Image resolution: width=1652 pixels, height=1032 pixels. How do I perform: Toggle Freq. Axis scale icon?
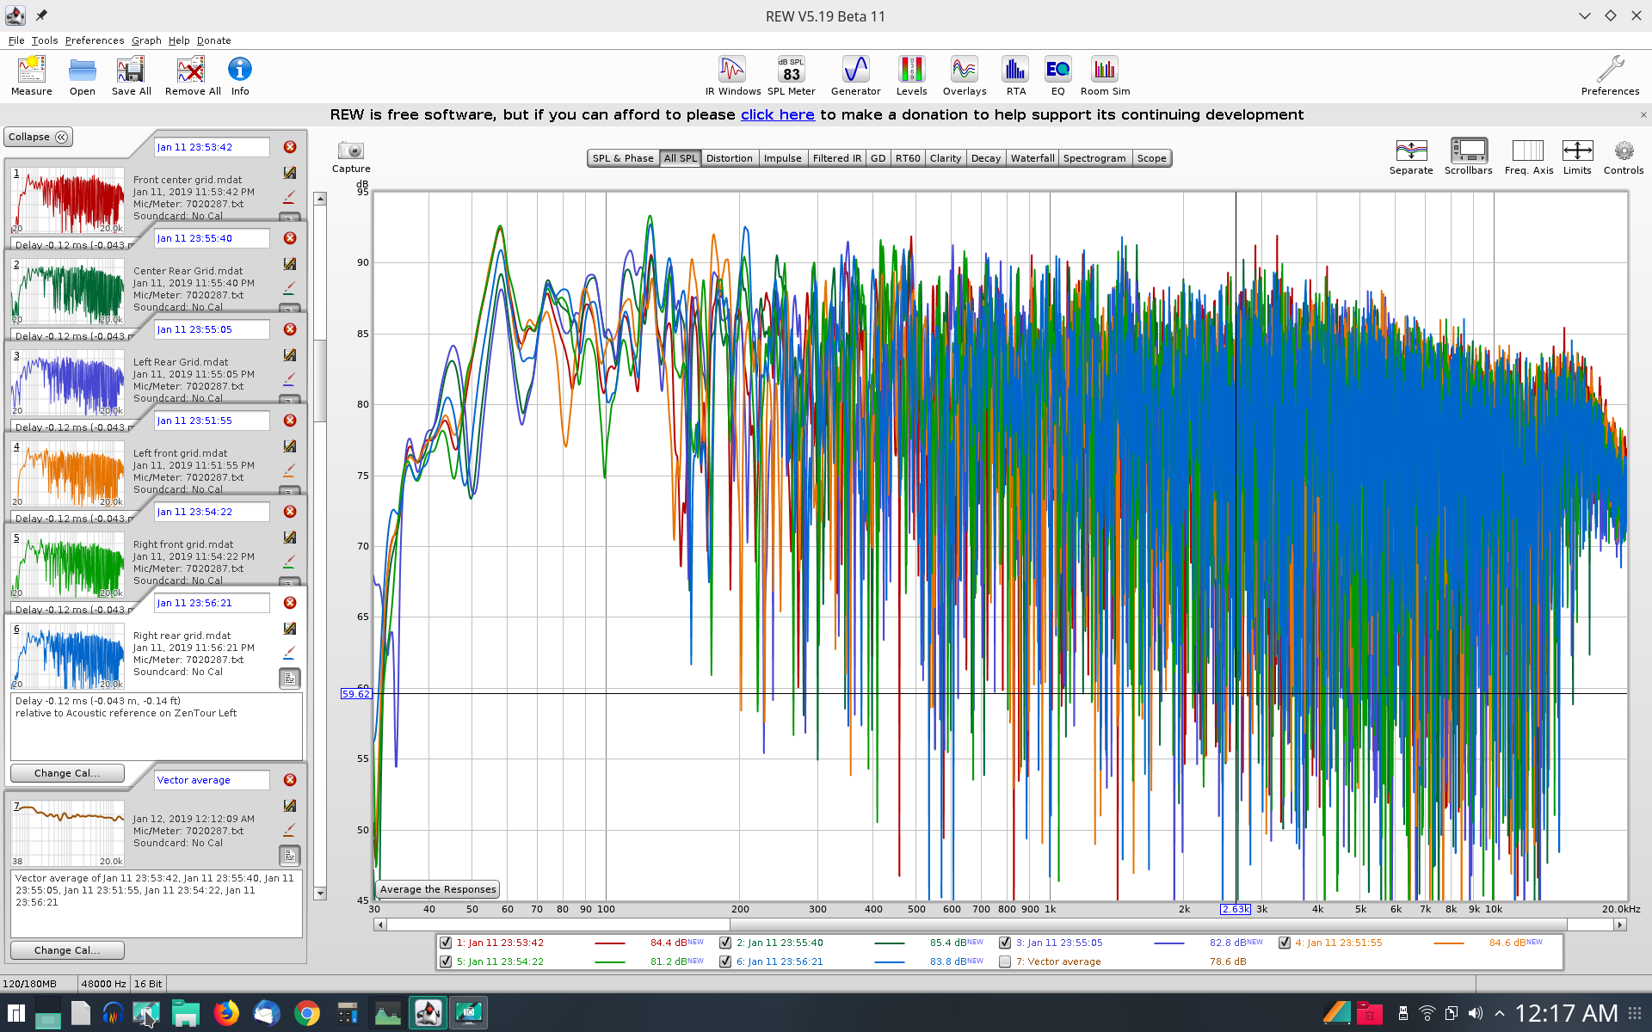[x=1529, y=157]
